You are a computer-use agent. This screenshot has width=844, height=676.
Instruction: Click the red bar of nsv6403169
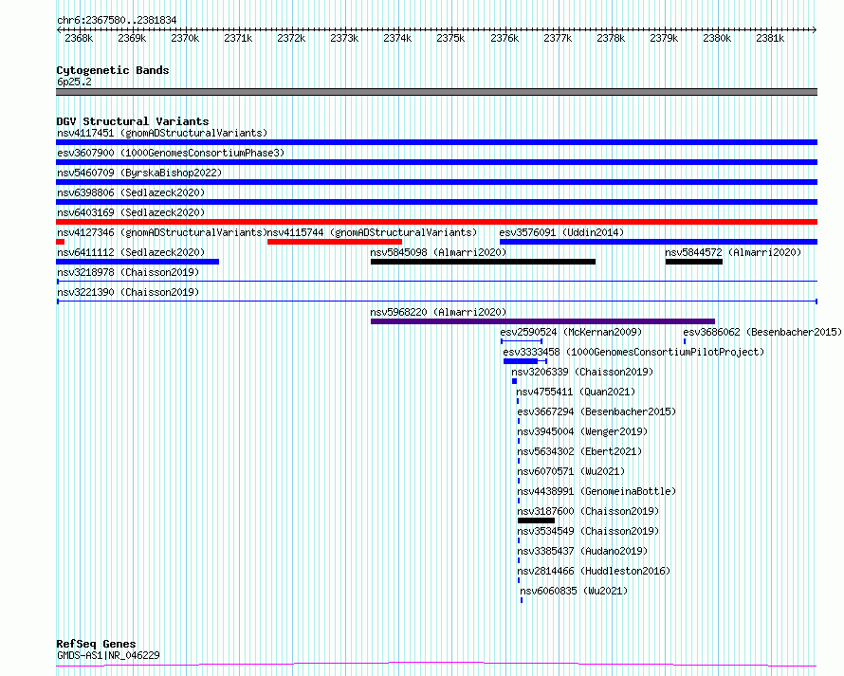coord(436,222)
